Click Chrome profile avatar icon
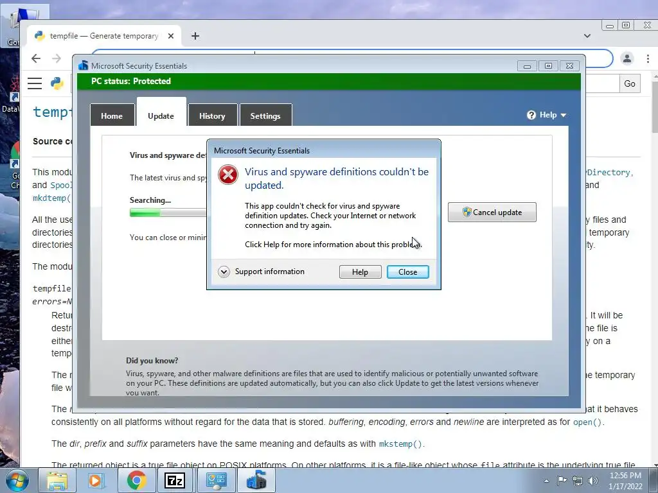Viewport: 658px width, 493px height. [x=627, y=58]
